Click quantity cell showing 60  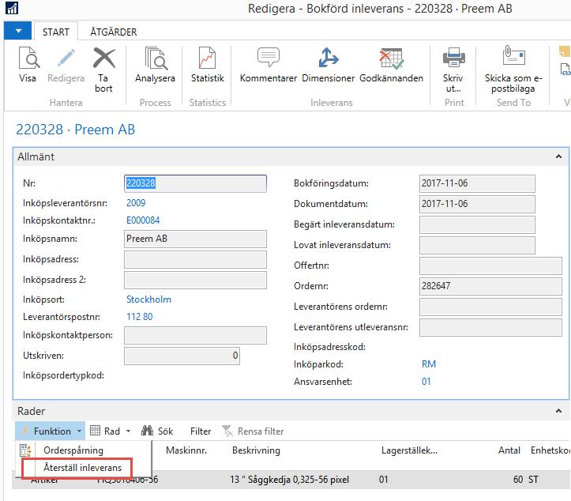(517, 479)
